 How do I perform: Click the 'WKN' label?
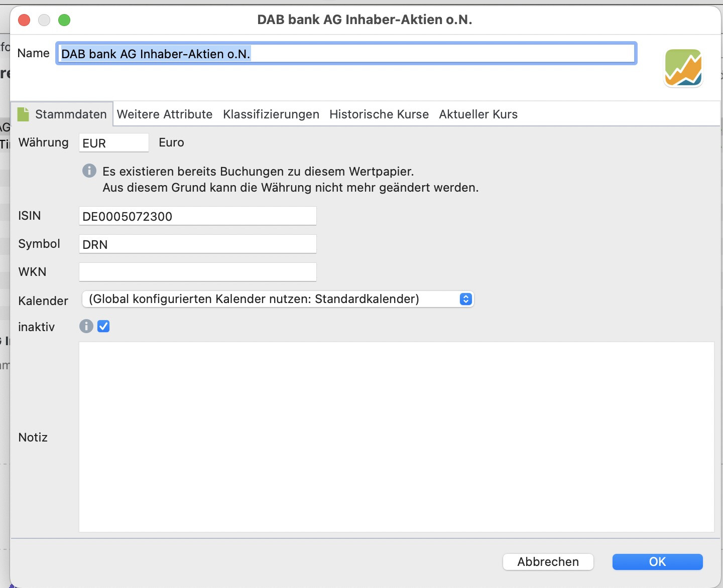point(32,272)
